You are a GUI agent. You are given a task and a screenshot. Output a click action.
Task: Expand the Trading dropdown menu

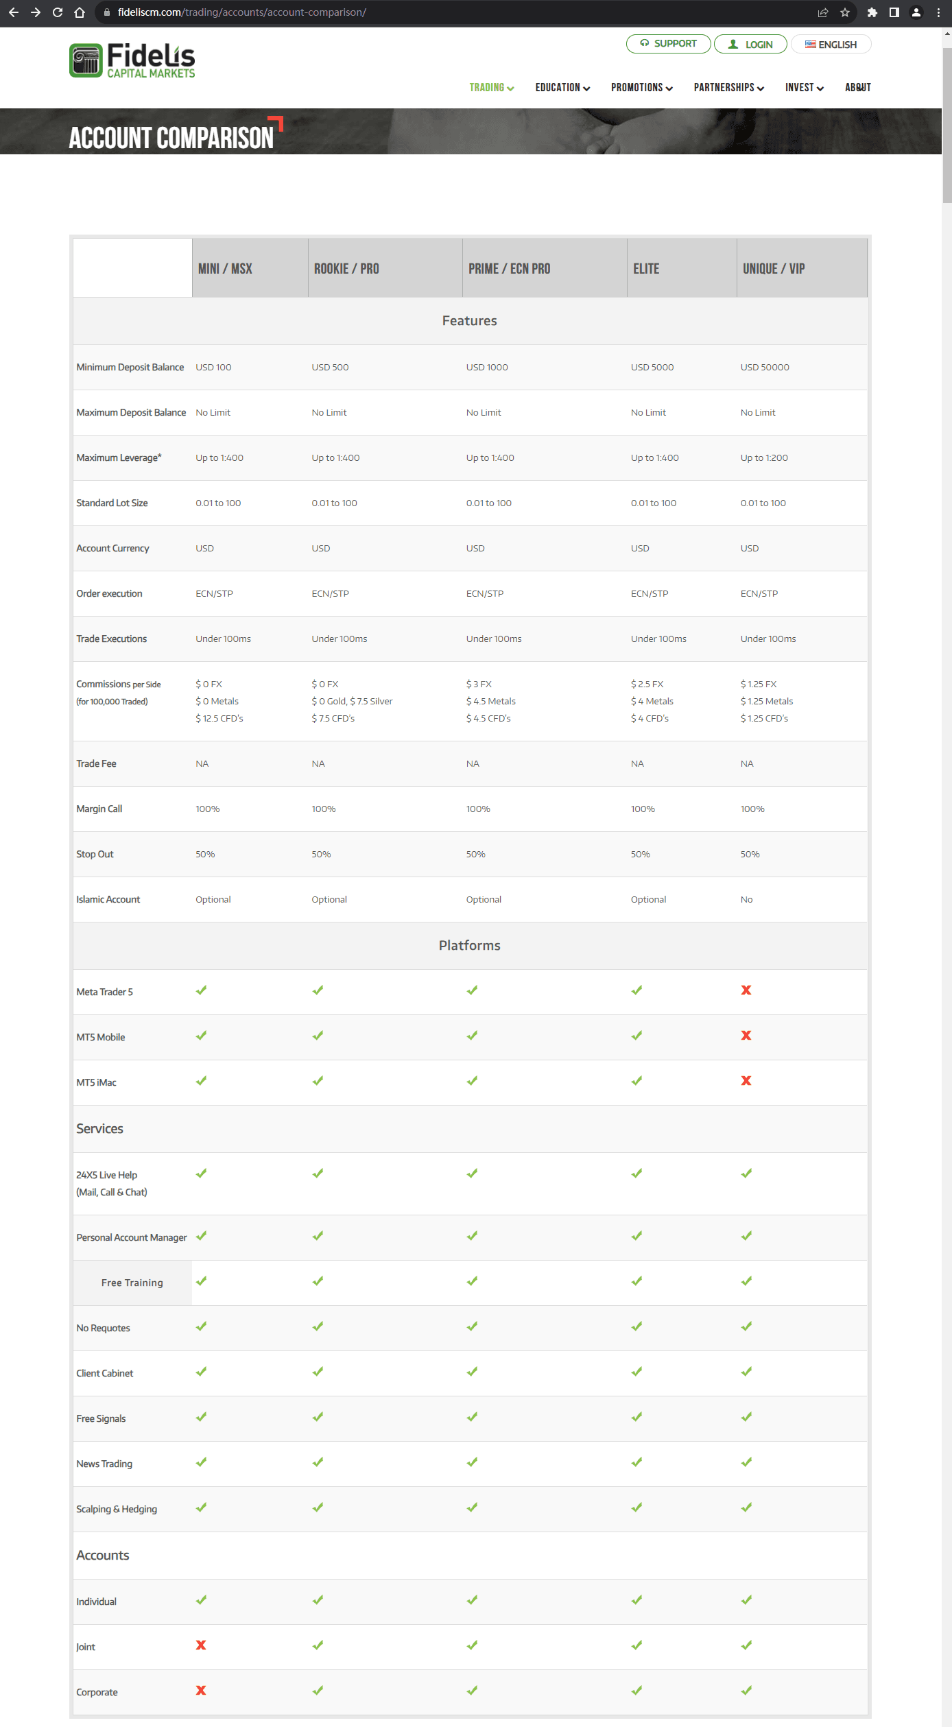[492, 88]
